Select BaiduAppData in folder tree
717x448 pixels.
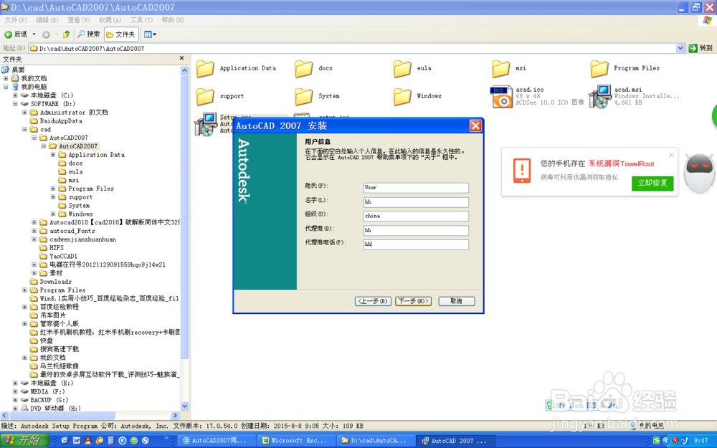[x=61, y=120]
